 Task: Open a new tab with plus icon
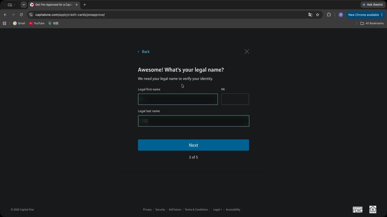85,5
